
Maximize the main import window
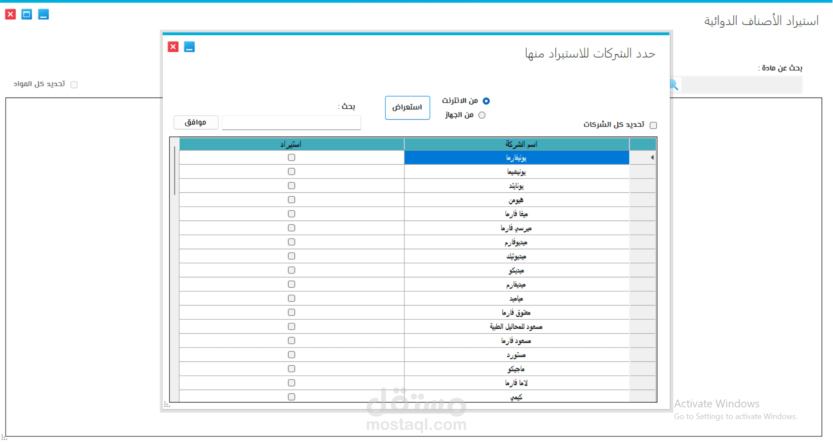click(x=27, y=14)
